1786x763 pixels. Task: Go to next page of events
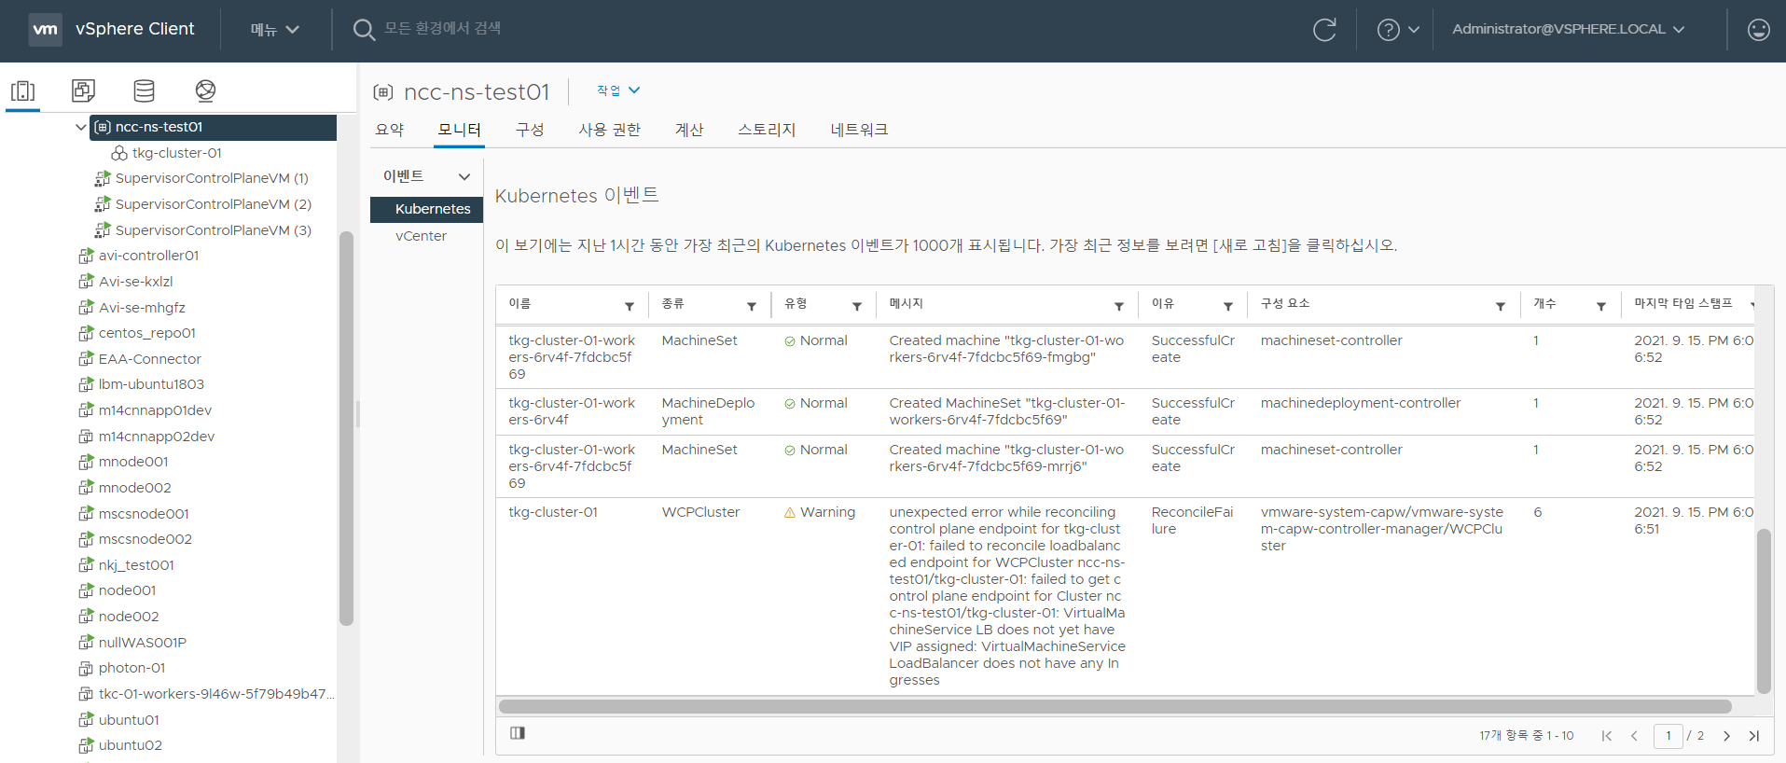(x=1726, y=736)
